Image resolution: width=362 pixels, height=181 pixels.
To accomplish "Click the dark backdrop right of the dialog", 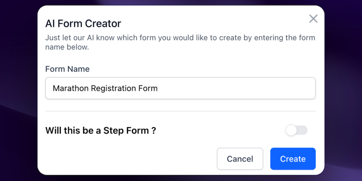I will coord(343,90).
